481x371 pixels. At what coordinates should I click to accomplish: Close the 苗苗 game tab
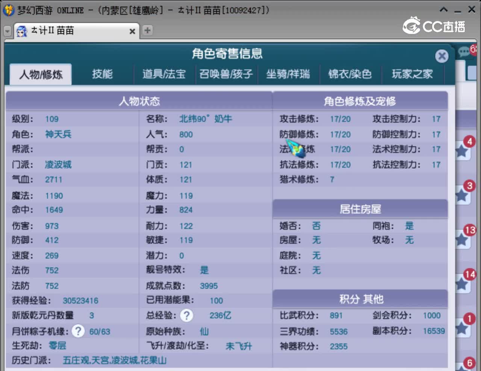(132, 31)
